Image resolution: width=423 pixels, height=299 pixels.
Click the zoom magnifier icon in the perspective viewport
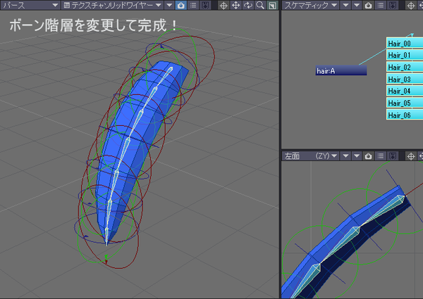click(260, 6)
